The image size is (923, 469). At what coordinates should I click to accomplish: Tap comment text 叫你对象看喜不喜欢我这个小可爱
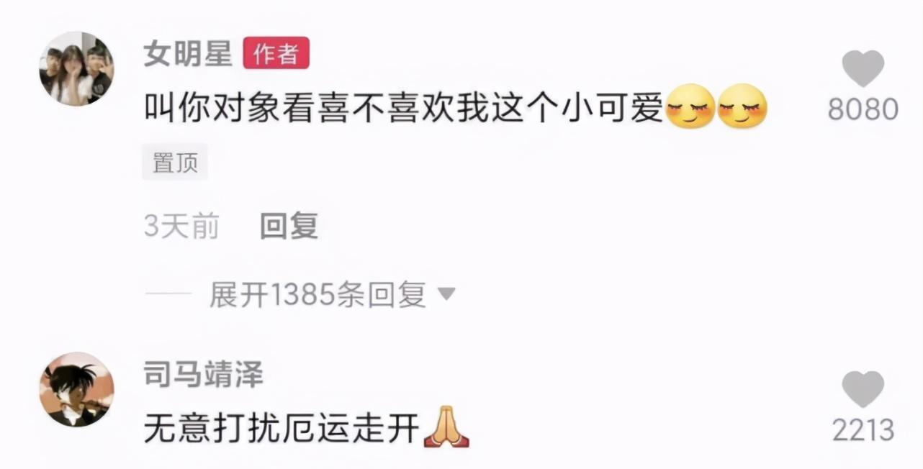click(403, 108)
